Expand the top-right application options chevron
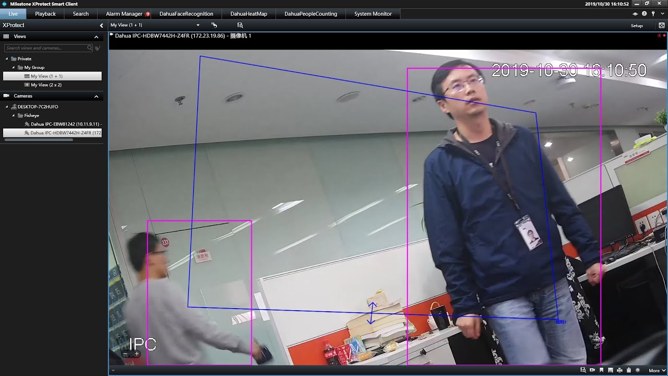This screenshot has width=668, height=376. (x=661, y=14)
